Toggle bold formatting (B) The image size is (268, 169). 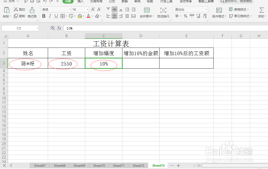[44, 16]
